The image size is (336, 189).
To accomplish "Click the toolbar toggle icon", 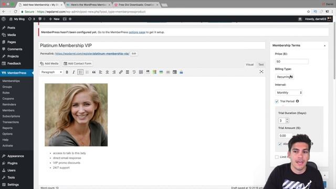I will pos(141,72).
